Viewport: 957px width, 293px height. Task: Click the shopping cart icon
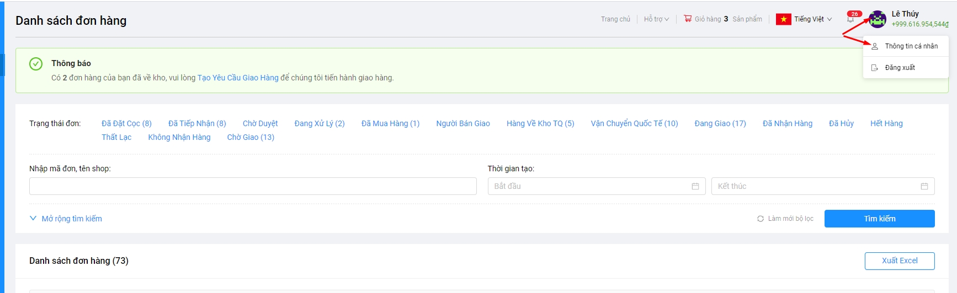(688, 19)
